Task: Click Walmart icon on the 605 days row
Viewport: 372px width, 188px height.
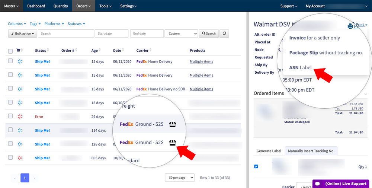Action: click(x=20, y=158)
